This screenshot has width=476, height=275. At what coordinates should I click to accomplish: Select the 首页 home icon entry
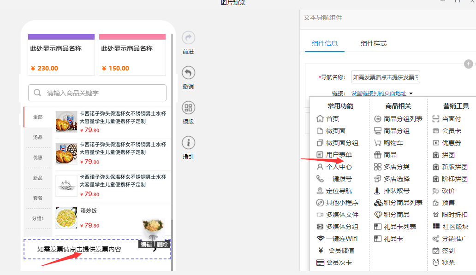[x=332, y=119]
